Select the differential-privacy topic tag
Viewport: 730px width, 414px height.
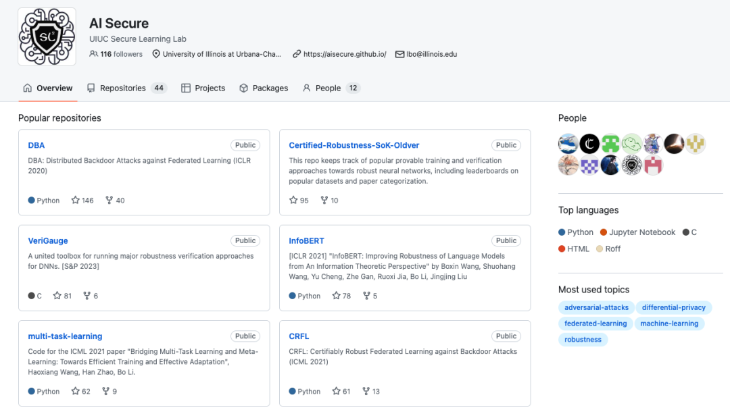[x=674, y=307]
